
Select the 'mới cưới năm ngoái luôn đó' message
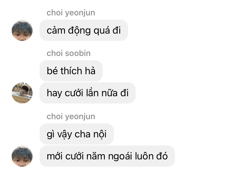coord(107,156)
